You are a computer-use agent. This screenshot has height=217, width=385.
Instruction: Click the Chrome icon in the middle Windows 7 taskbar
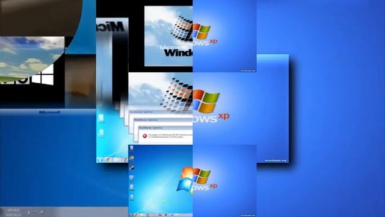(x=108, y=160)
